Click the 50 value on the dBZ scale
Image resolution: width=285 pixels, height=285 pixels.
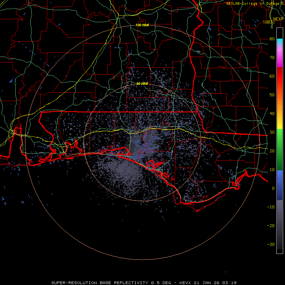click(272, 95)
